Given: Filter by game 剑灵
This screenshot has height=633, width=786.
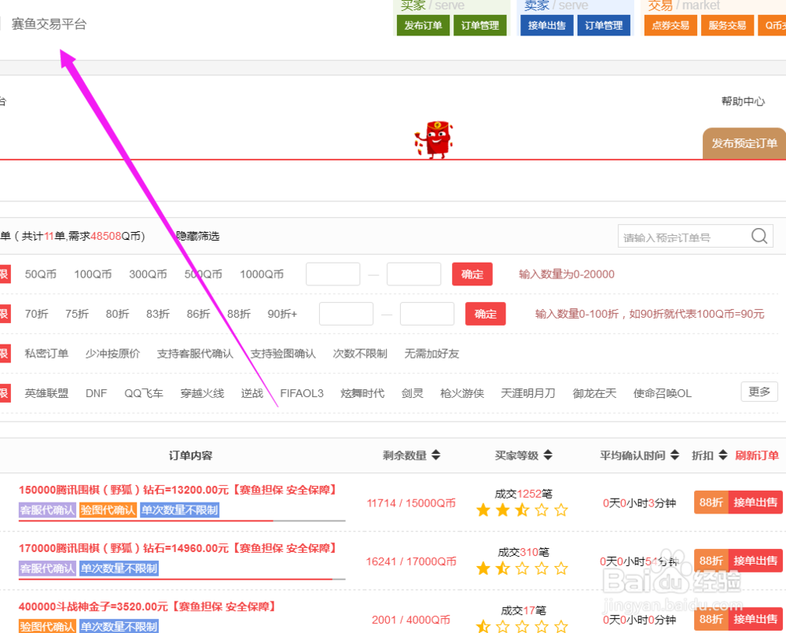Looking at the screenshot, I should pyautogui.click(x=413, y=393).
